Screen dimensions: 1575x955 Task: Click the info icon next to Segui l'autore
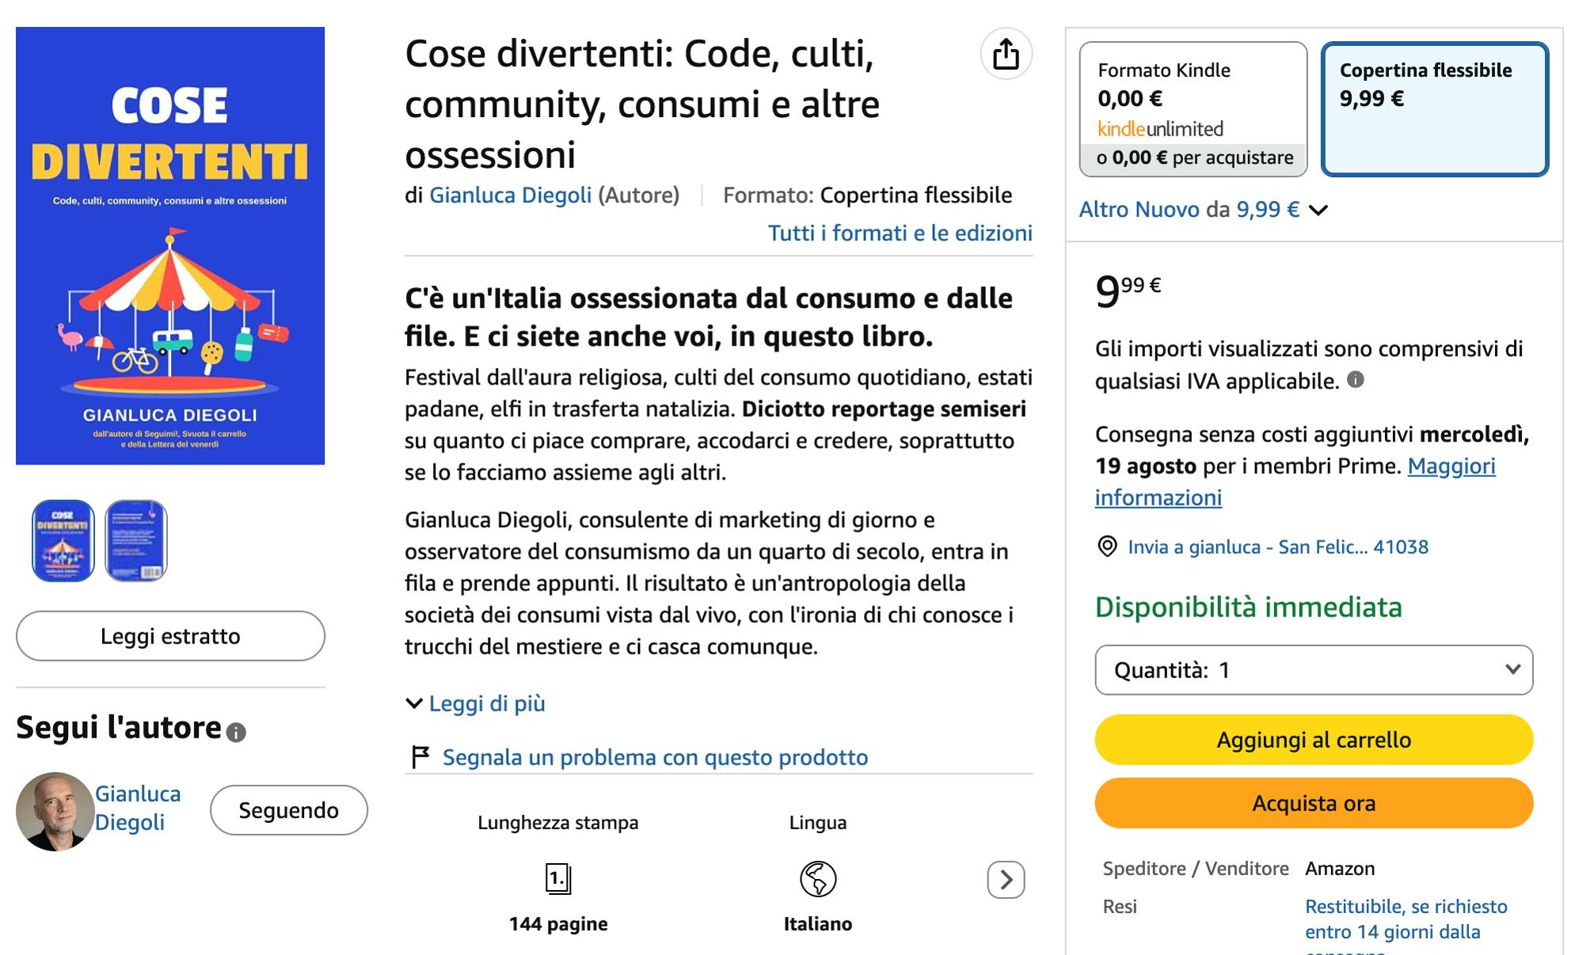point(236,733)
